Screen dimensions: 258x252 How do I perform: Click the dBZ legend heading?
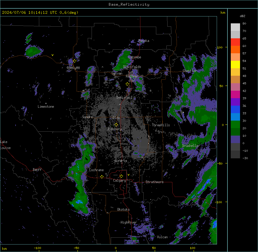[x=242, y=16]
